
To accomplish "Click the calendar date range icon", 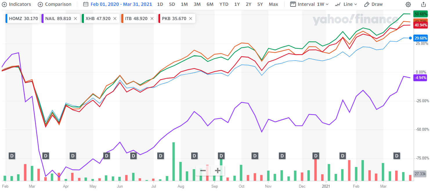I will [x=86, y=4].
